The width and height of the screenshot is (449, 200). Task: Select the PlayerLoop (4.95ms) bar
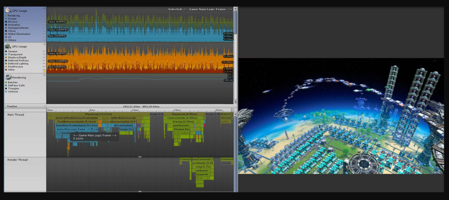(x=184, y=114)
